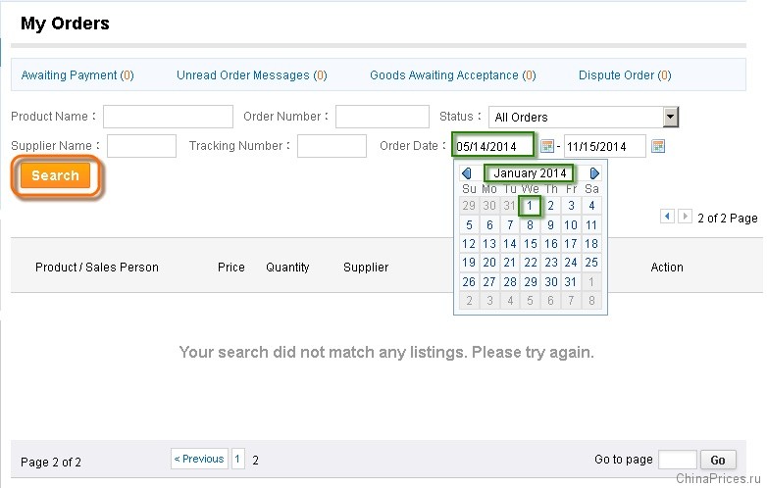The width and height of the screenshot is (767, 488).
Task: View Goods Awaiting Acceptance orders
Action: point(453,75)
